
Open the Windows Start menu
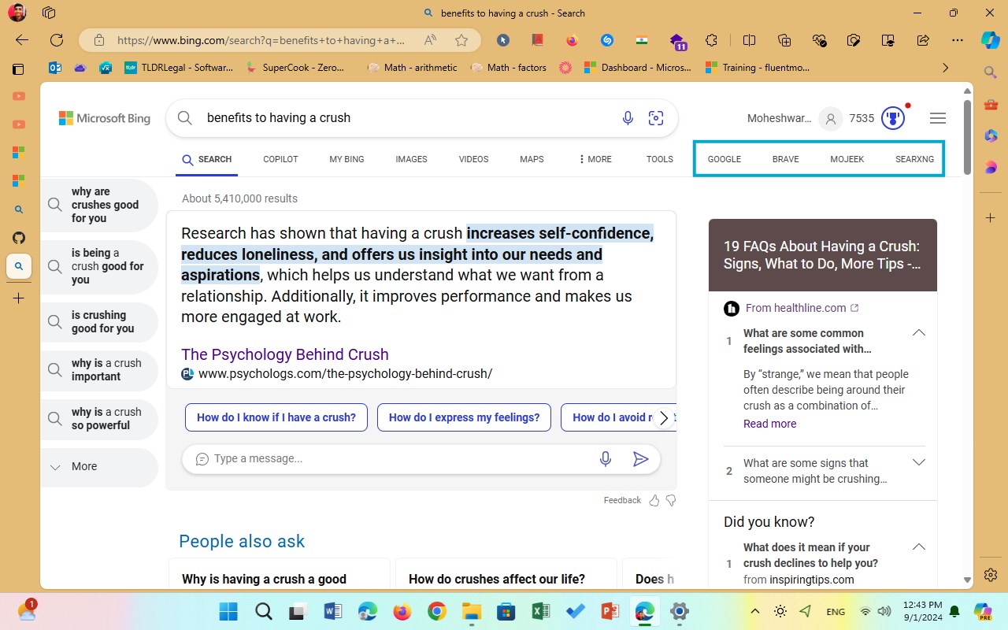[228, 611]
